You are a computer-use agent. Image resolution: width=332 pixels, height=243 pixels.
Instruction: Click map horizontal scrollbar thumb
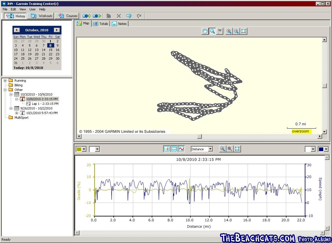coord(199,136)
